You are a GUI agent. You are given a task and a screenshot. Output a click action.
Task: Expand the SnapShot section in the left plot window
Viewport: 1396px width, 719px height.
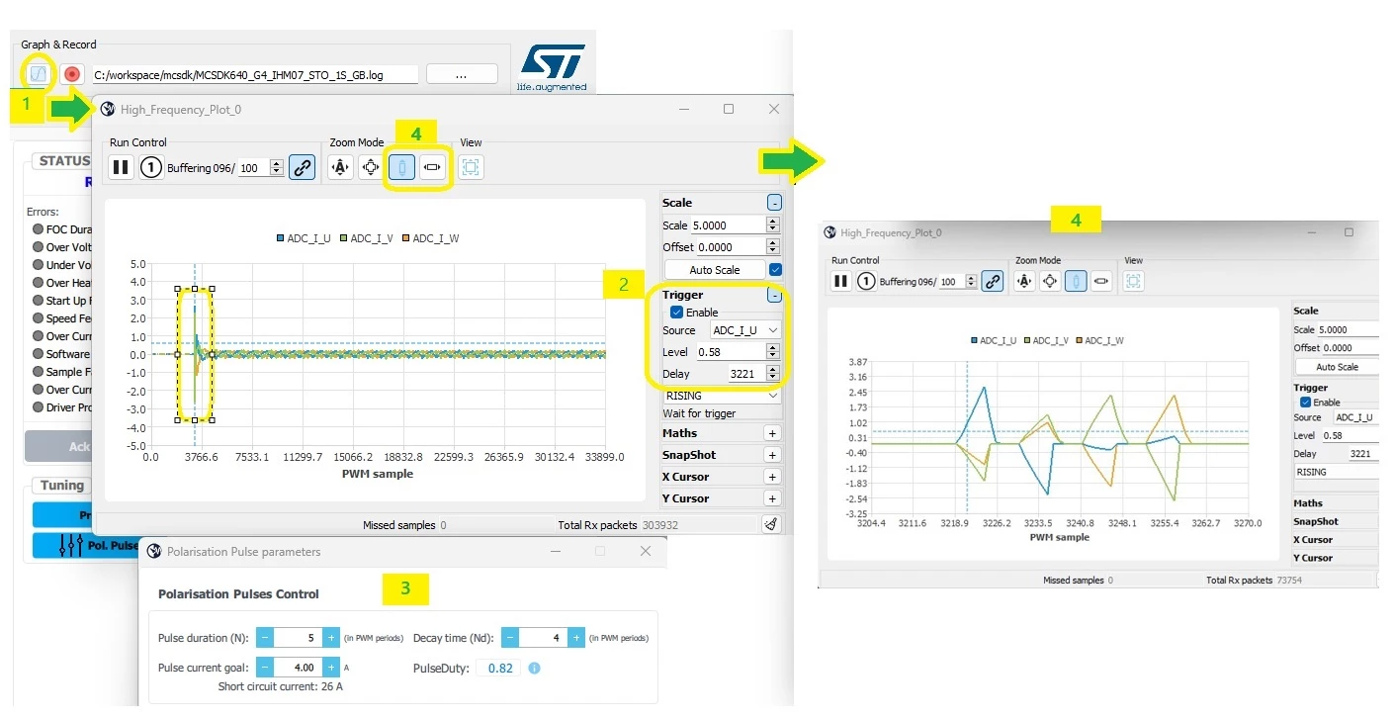coord(772,455)
